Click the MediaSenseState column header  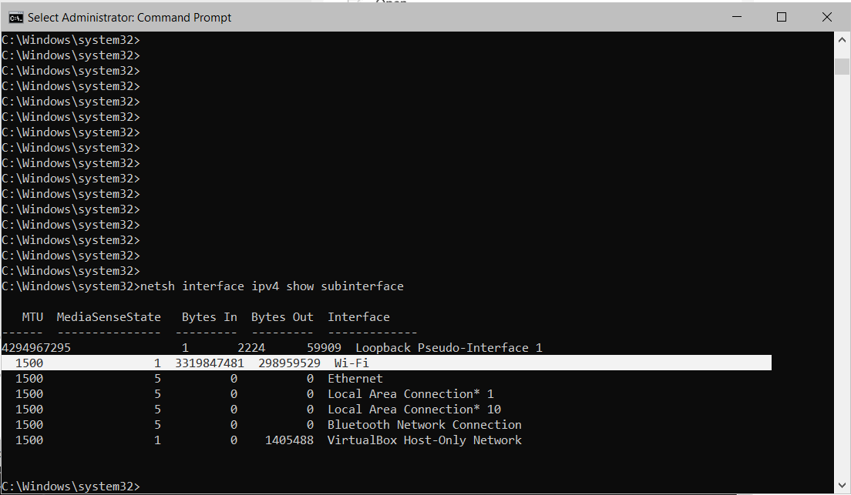[x=109, y=317]
